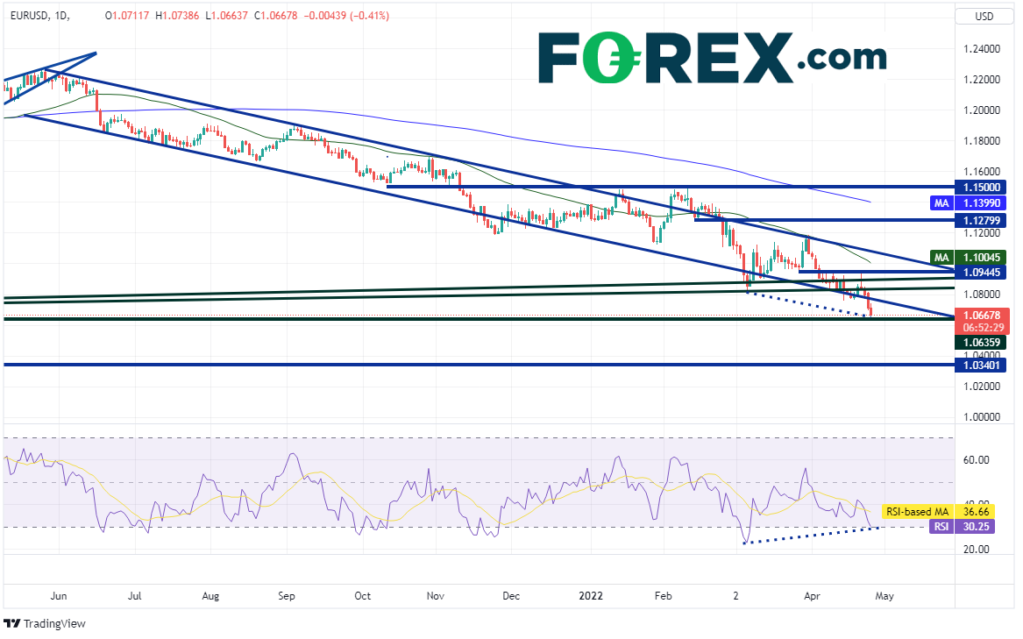This screenshot has height=639, width=1023.
Task: Click the Sep label on time axis
Action: click(x=287, y=596)
